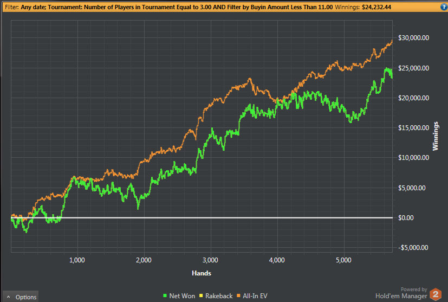Click the $5,000.00 axis label
448x302 pixels.
412,188
